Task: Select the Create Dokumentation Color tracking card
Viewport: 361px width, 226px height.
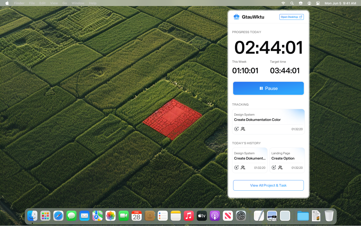Action: (268, 122)
